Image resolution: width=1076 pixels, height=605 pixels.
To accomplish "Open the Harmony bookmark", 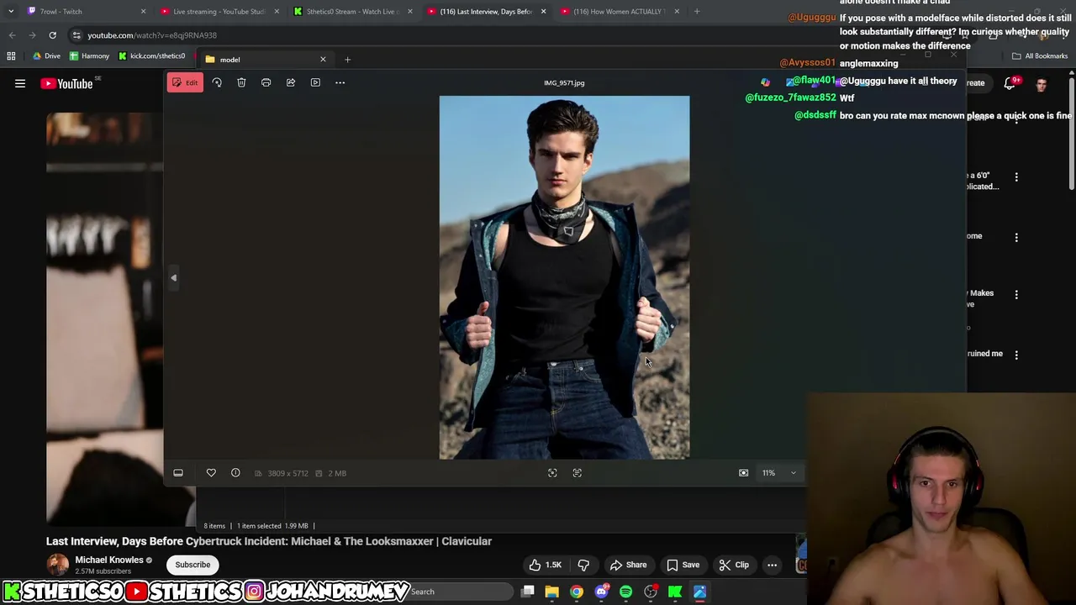I will (90, 56).
